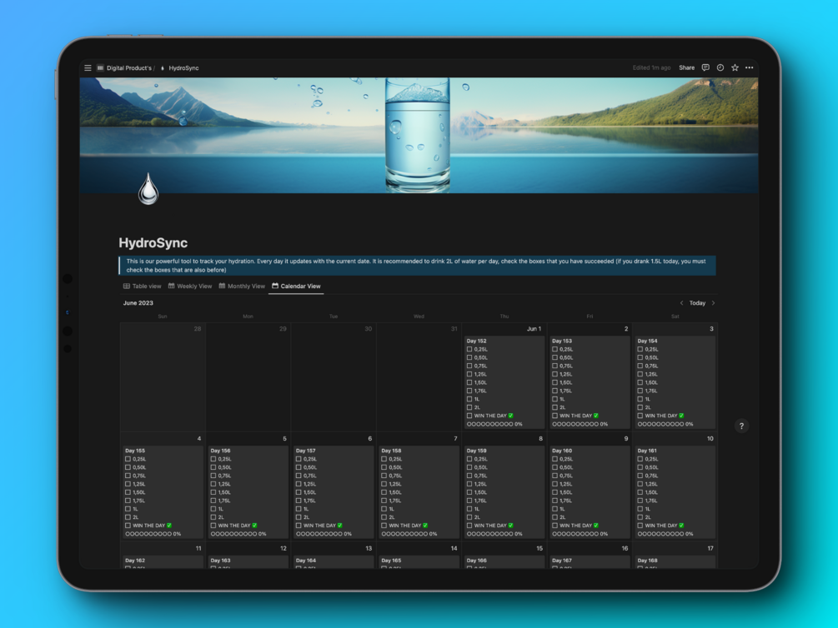This screenshot has height=628, width=838.
Task: Check WIN THE DAY box on Day 160
Action: (554, 526)
